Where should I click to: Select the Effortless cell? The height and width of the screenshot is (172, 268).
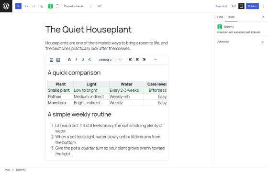coord(156,90)
